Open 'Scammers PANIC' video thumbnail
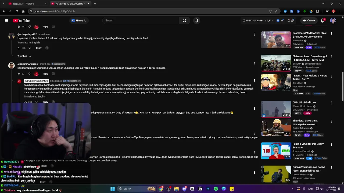 tap(276, 40)
